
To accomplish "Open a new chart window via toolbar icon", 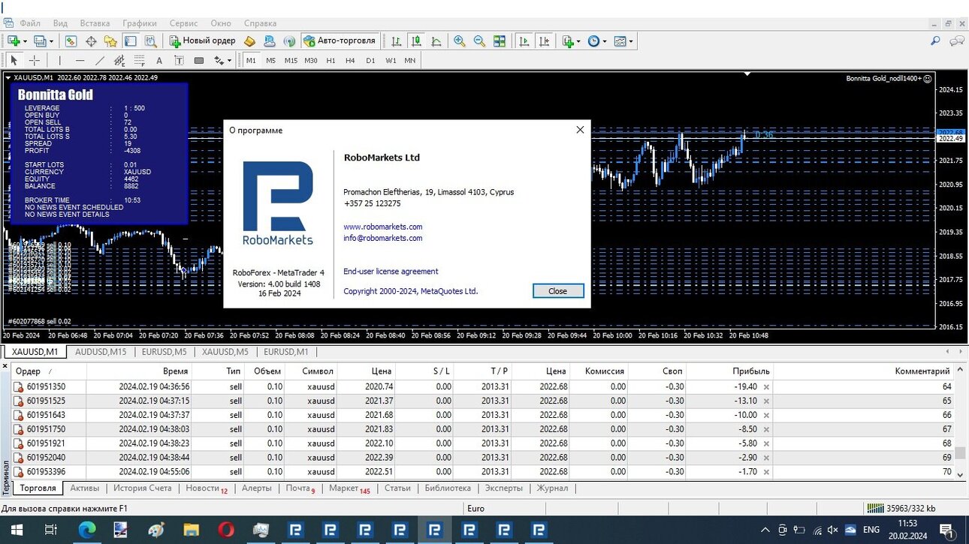I will coord(14,41).
